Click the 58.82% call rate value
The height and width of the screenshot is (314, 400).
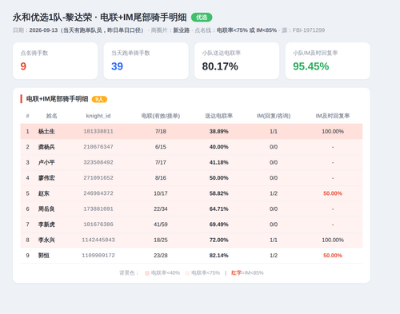pos(218,193)
